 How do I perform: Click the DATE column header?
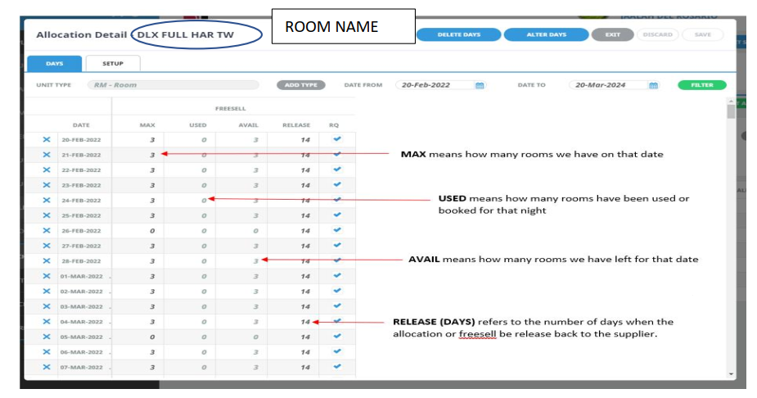(81, 125)
